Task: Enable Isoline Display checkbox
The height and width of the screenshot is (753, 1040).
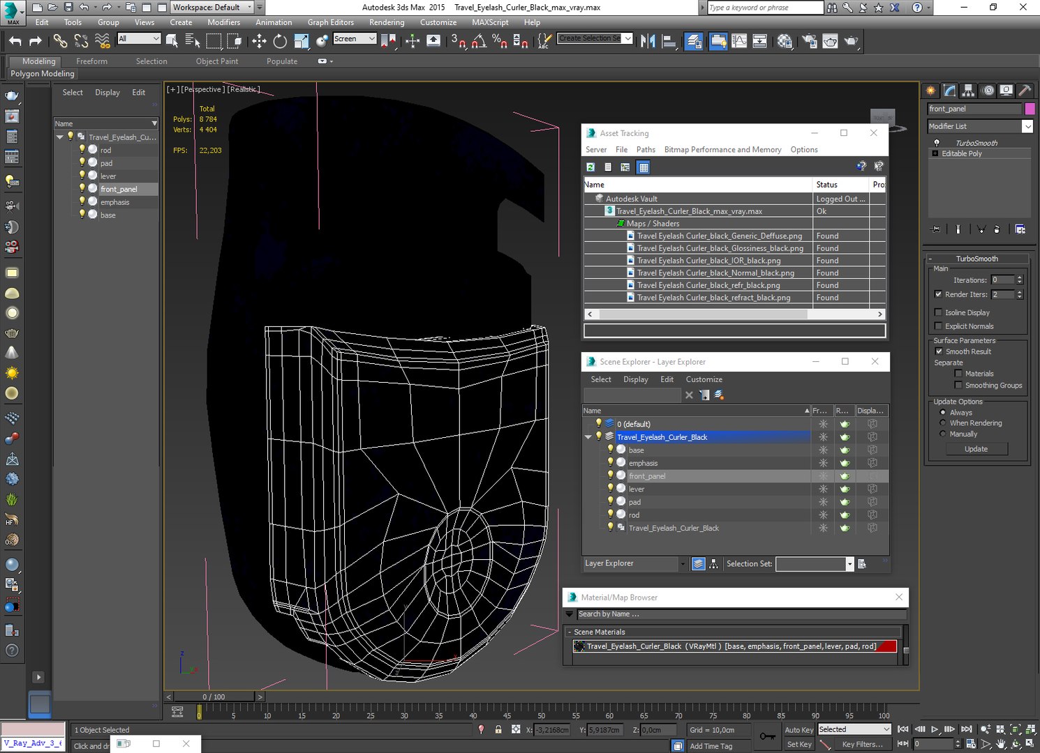Action: pyautogui.click(x=938, y=312)
